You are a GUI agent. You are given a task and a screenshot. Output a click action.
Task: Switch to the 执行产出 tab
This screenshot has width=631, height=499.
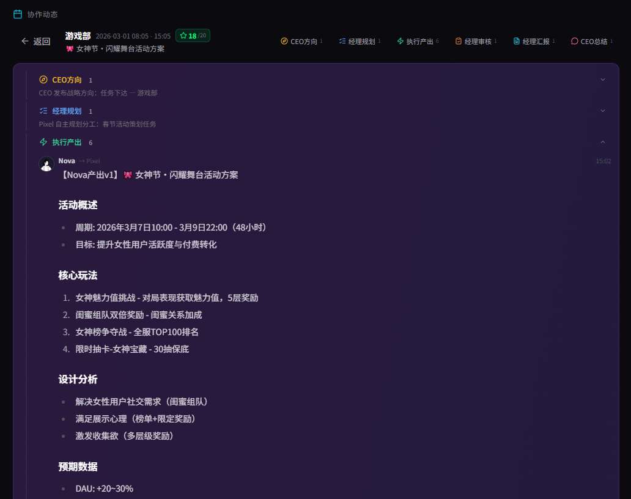418,41
